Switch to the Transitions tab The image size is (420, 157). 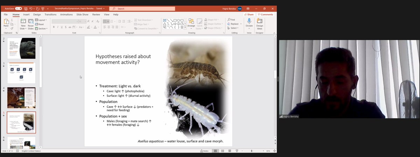(x=50, y=15)
